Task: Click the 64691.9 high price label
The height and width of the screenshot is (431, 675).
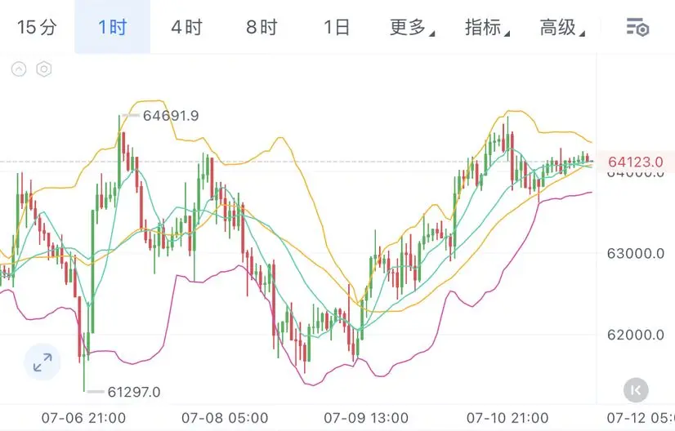Action: [171, 116]
